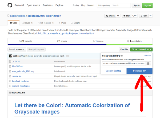Open ansel_colorado_1941.png file
160x118 pixels.
coord(23,71)
